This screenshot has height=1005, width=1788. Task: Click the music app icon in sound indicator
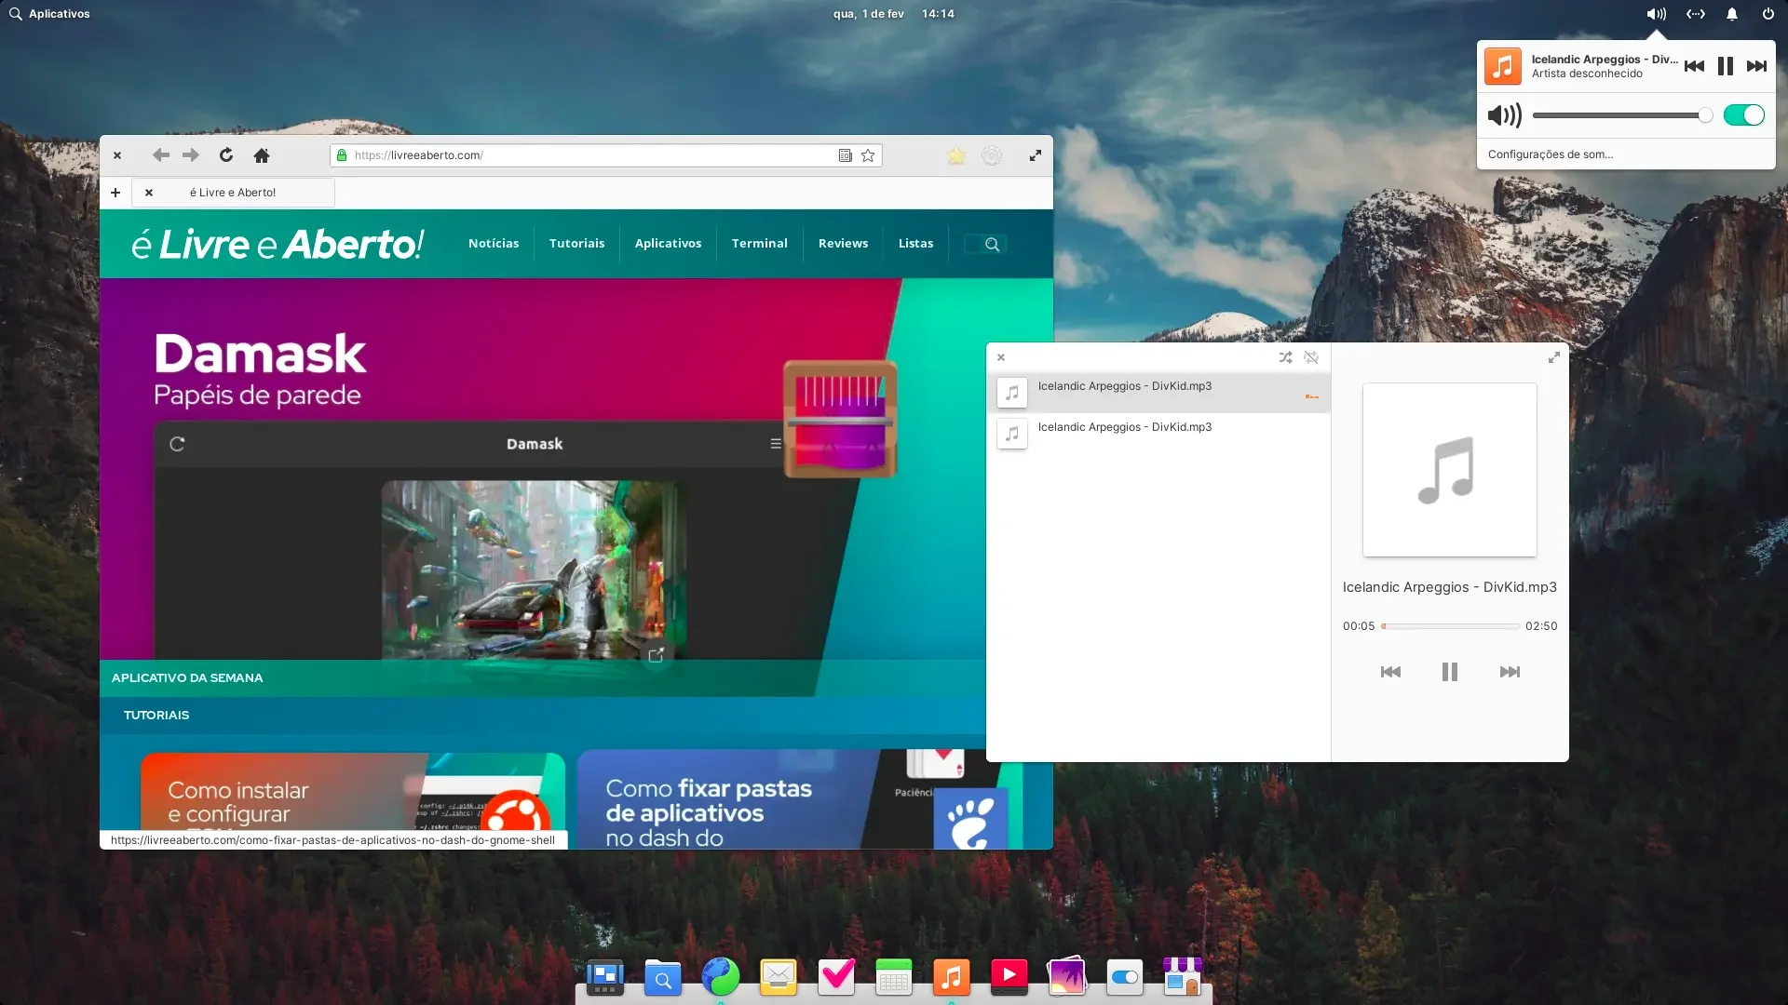point(1502,66)
